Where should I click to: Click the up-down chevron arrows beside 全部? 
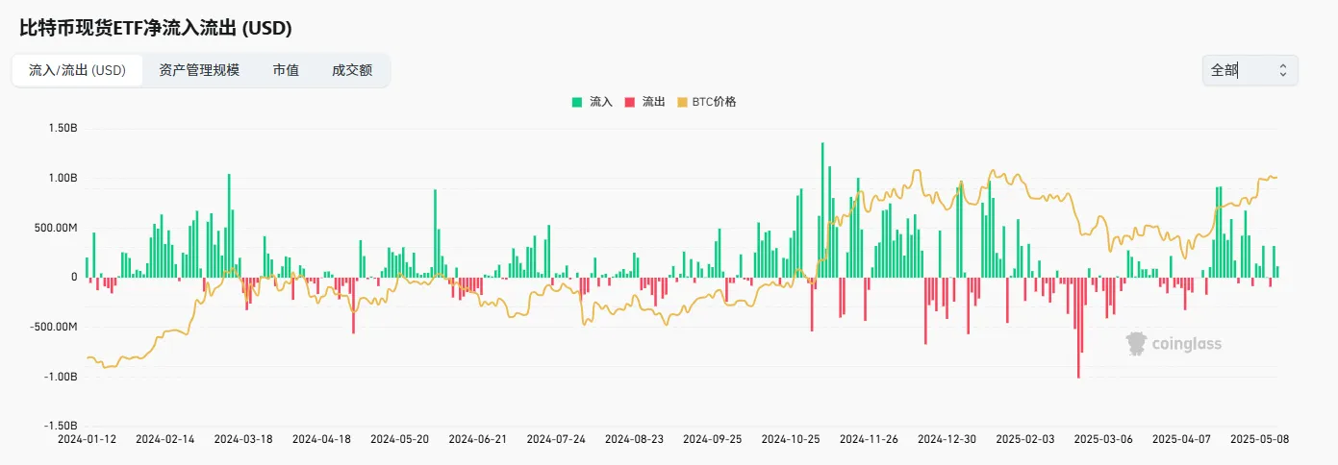(x=1282, y=70)
